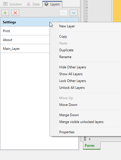Viewport: 121px width, 160px height.
Task: Choose Show All Layers
Action: 71,74
